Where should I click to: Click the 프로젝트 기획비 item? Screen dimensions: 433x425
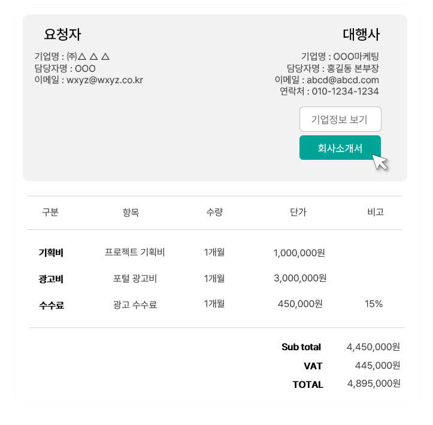click(x=135, y=252)
